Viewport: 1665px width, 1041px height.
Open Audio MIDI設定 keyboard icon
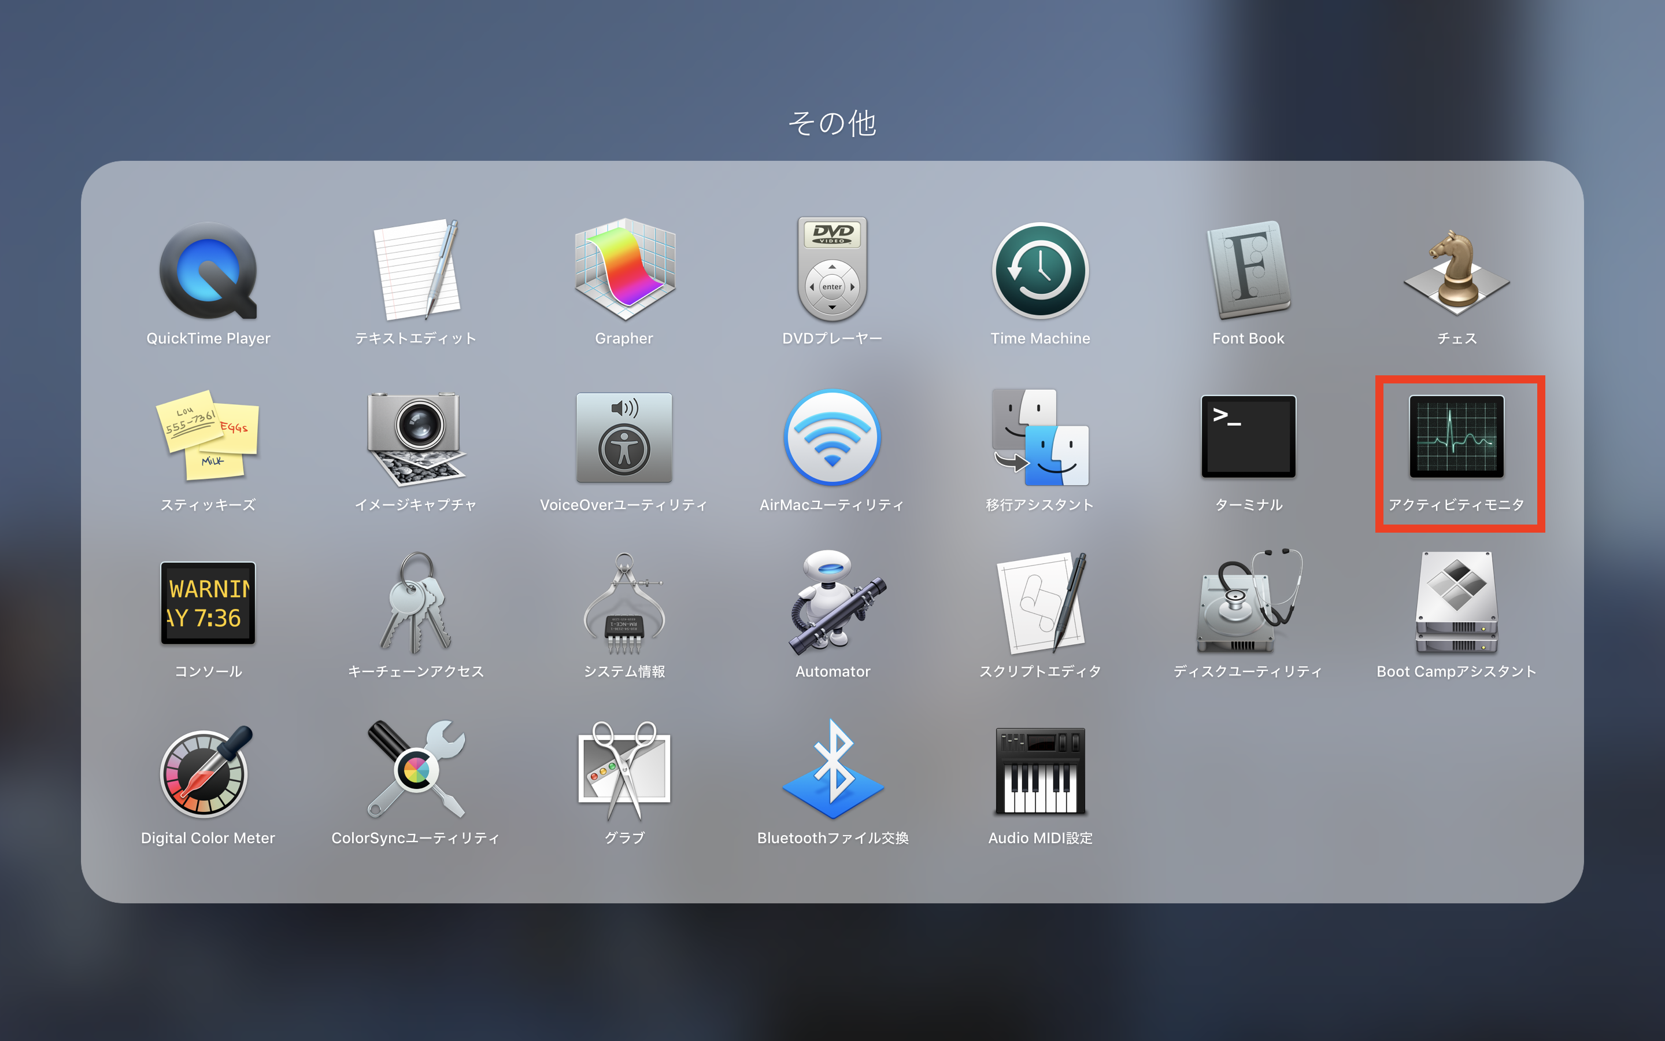pos(1040,771)
